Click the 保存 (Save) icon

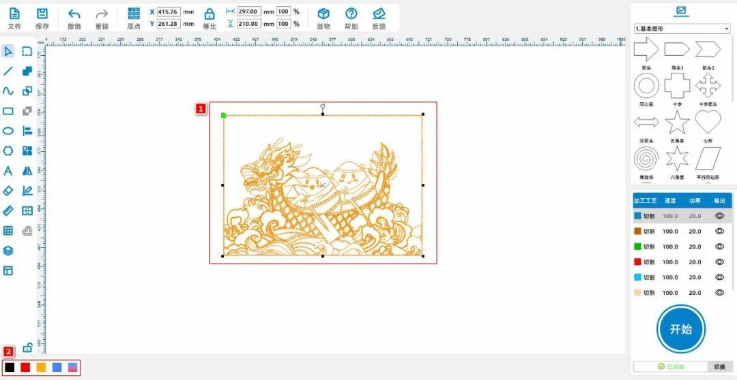coord(42,14)
